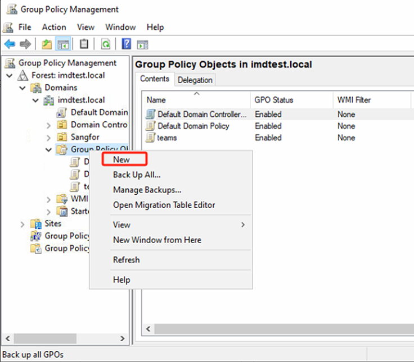Switch to the Delegation tab

[195, 80]
